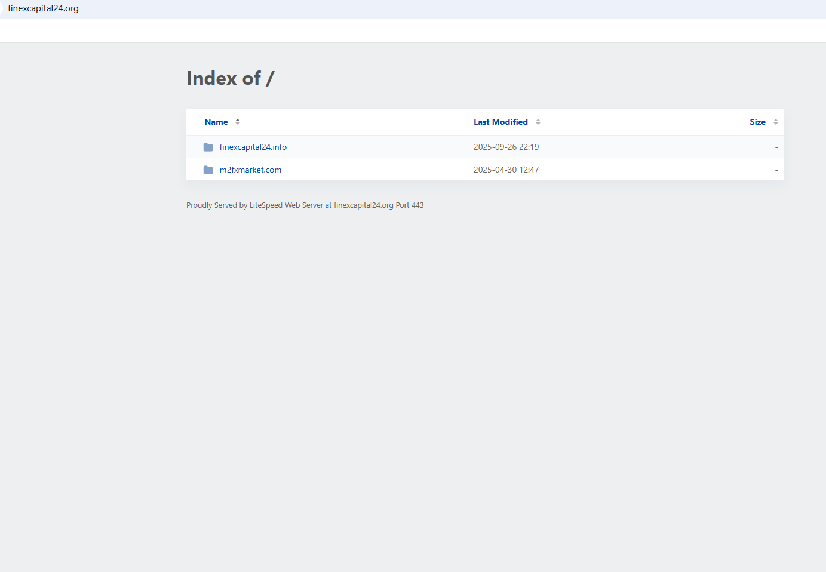826x572 pixels.
Task: Click the sort arrows next to Last Modified
Action: pos(538,122)
